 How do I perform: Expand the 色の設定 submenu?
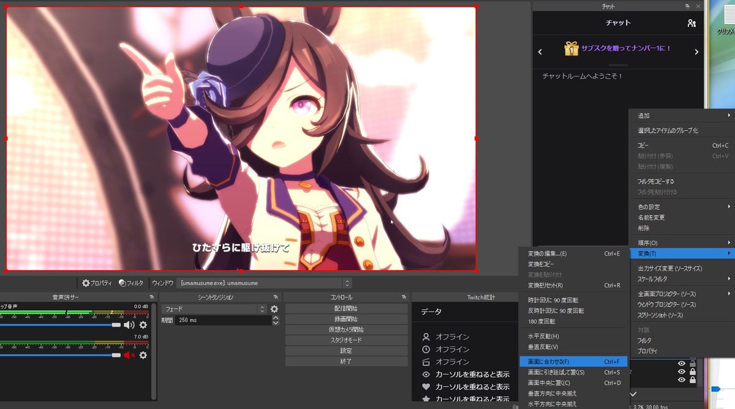682,207
